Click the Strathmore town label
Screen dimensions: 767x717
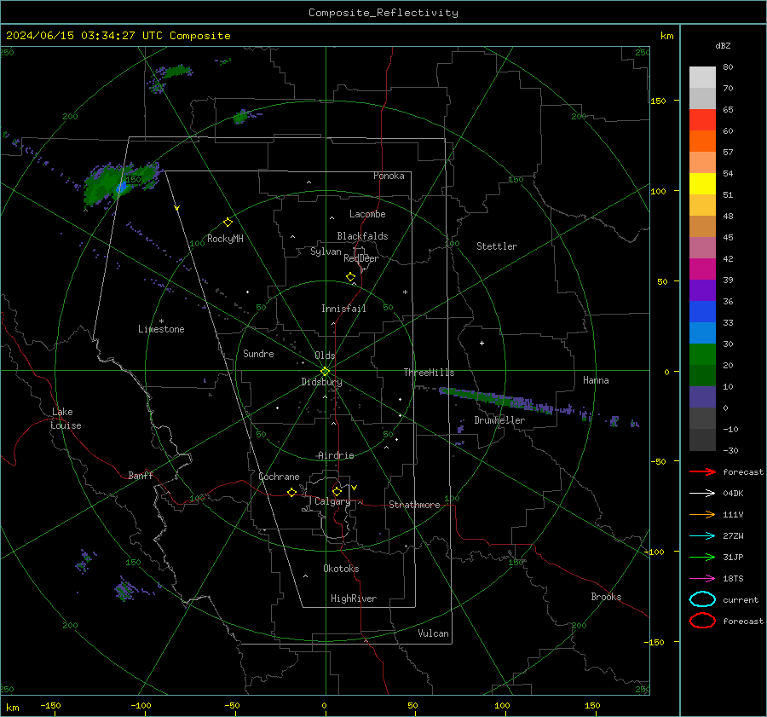(x=414, y=505)
